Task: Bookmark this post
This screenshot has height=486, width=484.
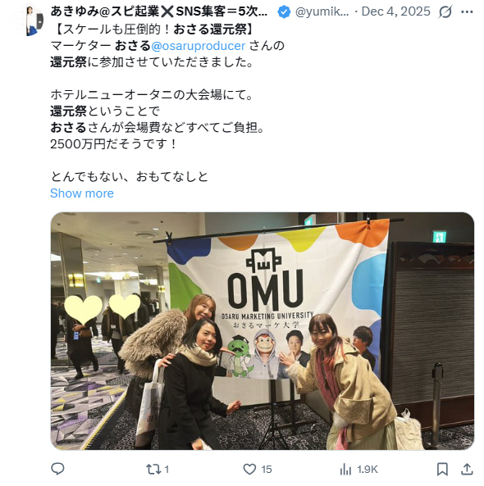Action: click(442, 470)
